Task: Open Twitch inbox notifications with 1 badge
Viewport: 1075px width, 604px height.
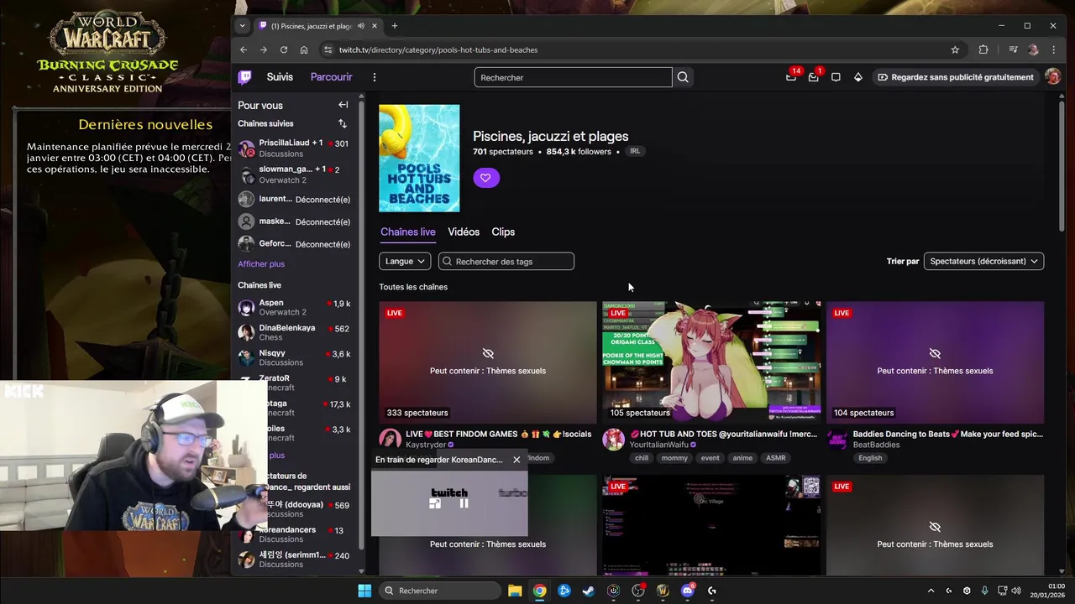Action: [813, 77]
